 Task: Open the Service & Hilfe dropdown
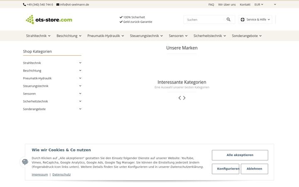click(x=255, y=20)
